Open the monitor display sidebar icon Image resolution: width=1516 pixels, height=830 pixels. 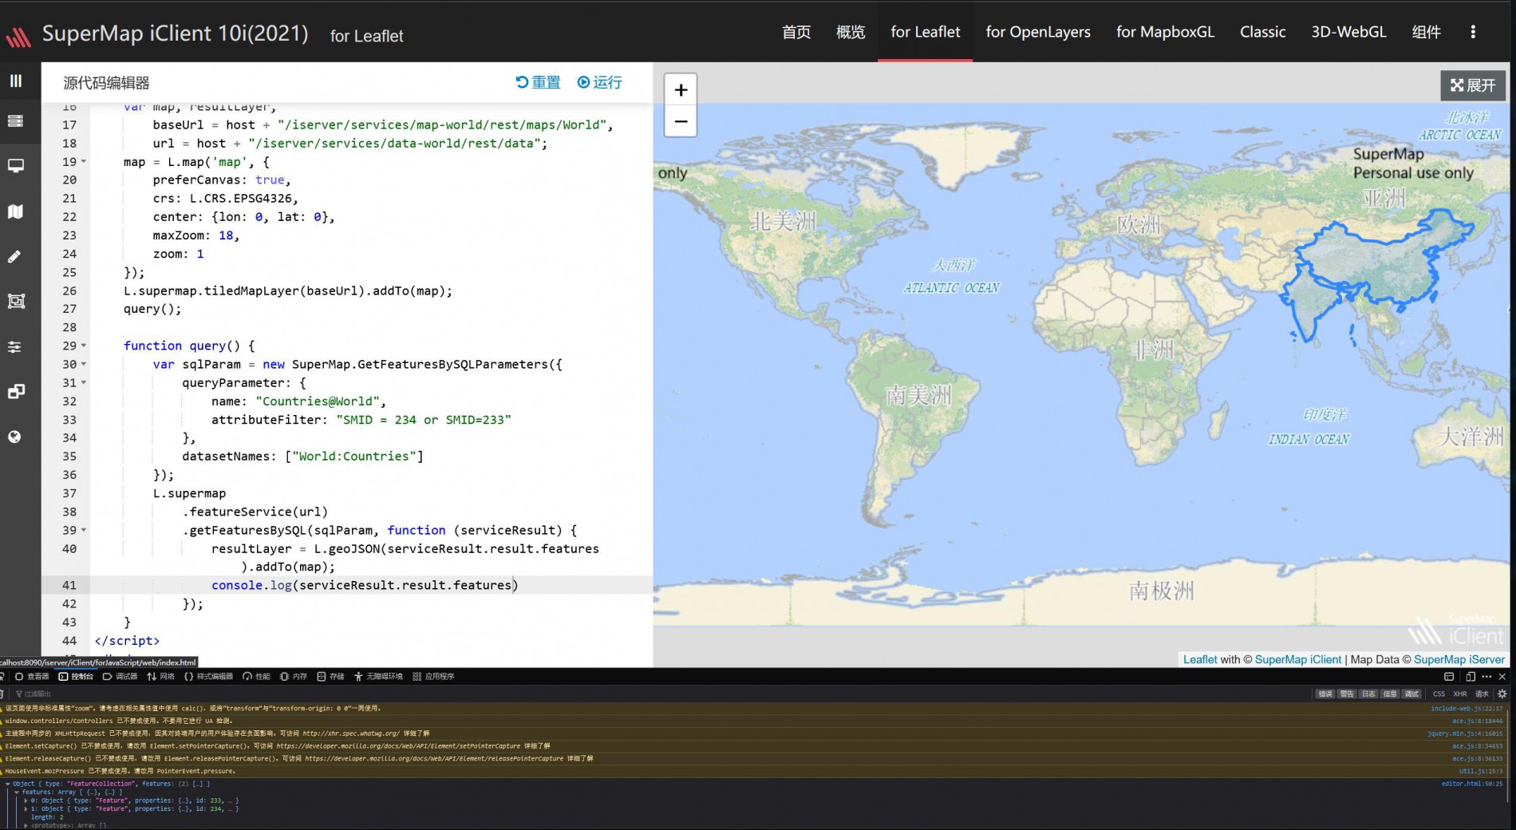(15, 166)
